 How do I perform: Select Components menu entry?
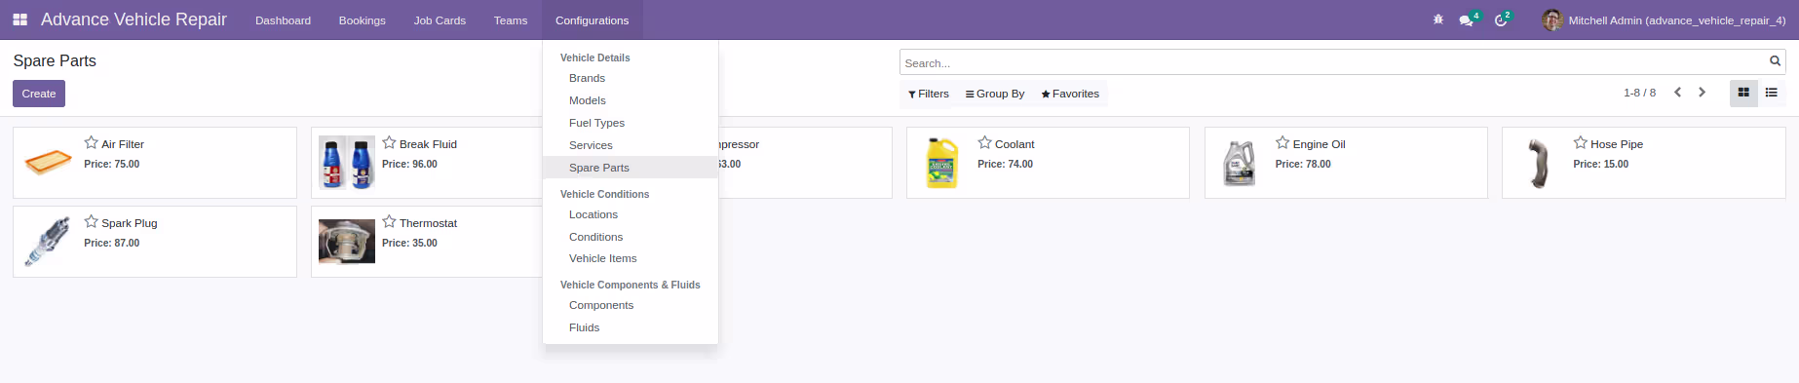click(x=631, y=305)
